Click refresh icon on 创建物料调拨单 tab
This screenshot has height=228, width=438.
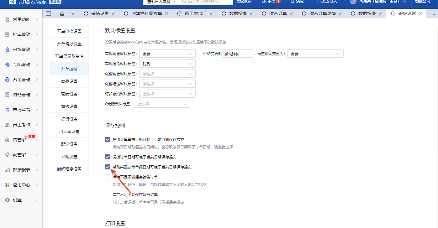point(126,14)
